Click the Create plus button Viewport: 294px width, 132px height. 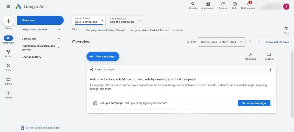[8, 21]
